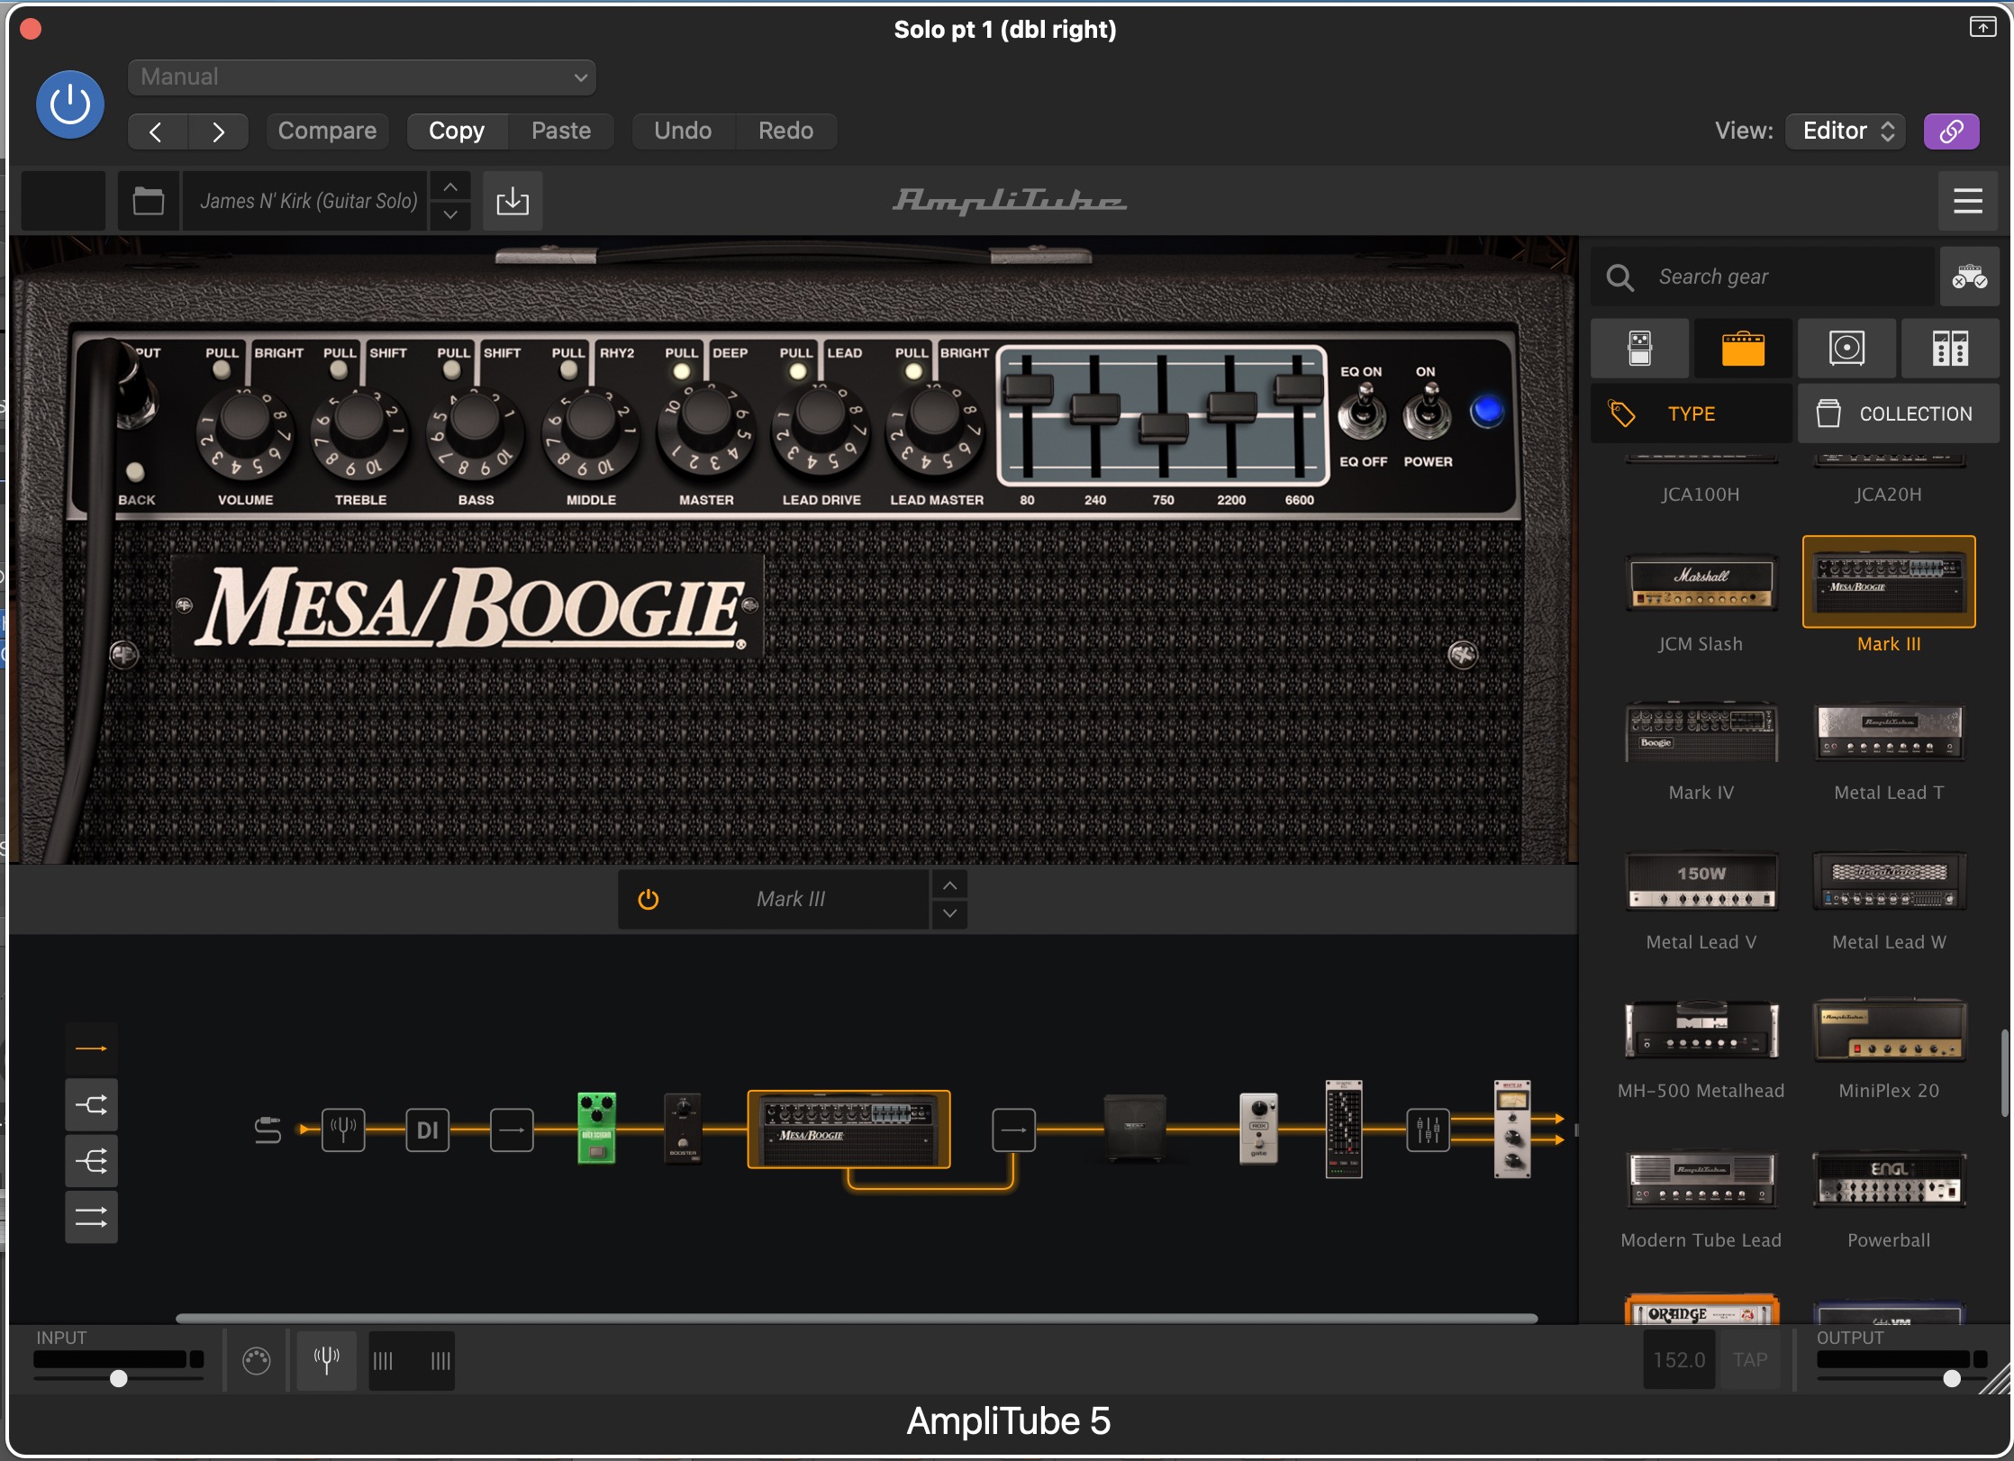Screen dimensions: 2014x1461
Task: Open the Manual preset dropdown
Action: coord(362,77)
